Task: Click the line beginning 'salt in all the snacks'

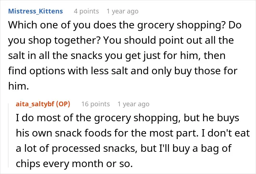Action: pos(117,56)
